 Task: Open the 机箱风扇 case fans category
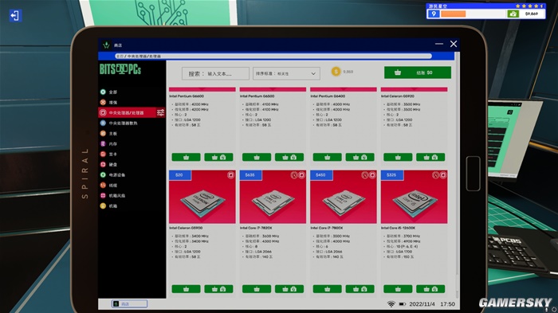(113, 195)
